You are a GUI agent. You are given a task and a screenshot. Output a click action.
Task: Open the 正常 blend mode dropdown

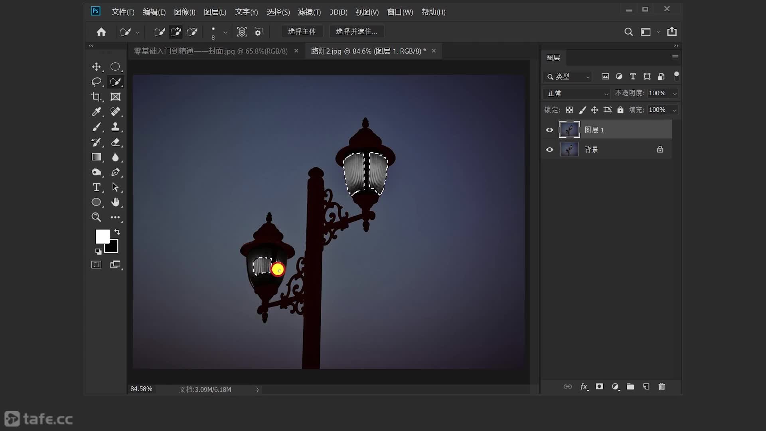[x=576, y=93]
